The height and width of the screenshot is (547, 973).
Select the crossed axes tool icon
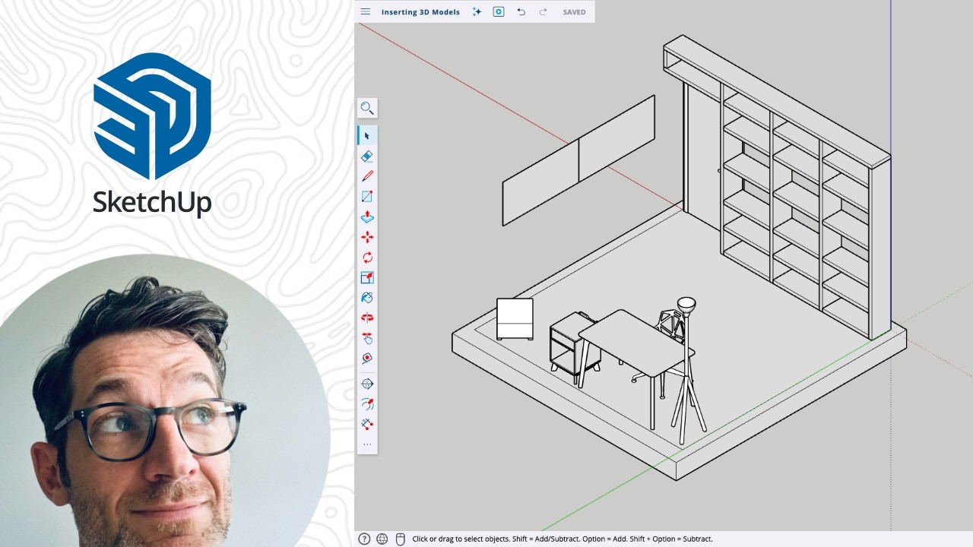[367, 424]
